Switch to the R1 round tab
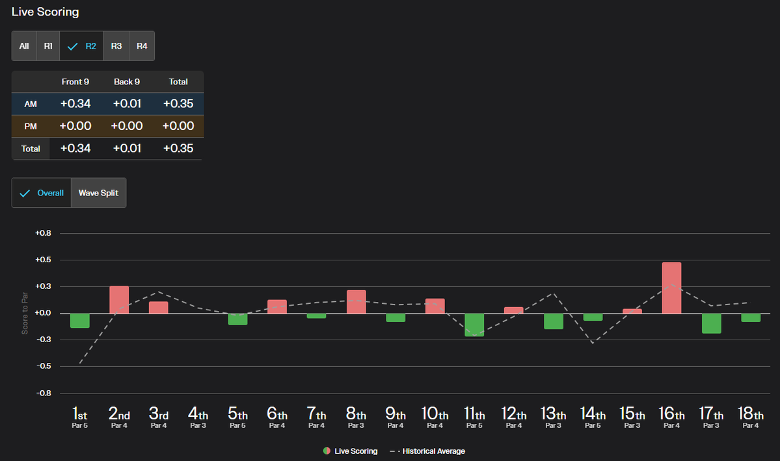 pyautogui.click(x=48, y=46)
